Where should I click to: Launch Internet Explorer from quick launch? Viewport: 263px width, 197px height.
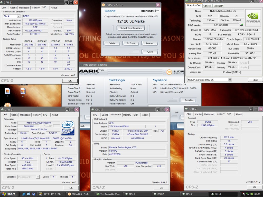click(x=24, y=194)
